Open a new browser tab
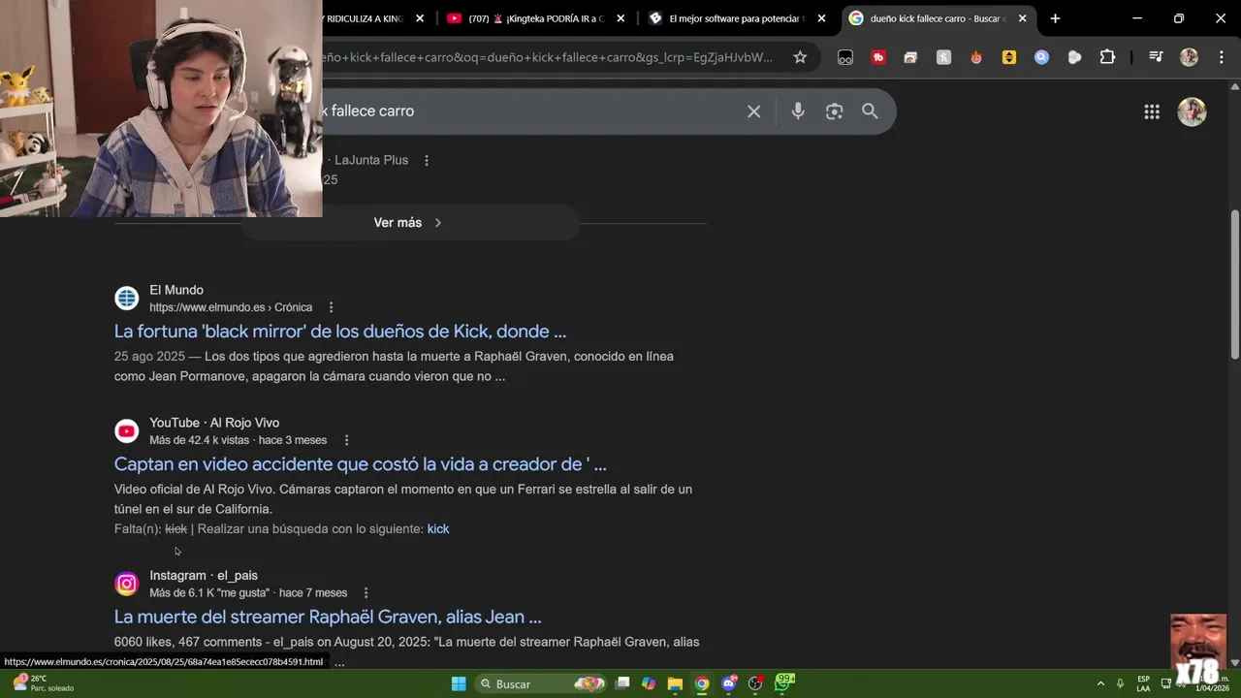The height and width of the screenshot is (698, 1241). click(1055, 18)
